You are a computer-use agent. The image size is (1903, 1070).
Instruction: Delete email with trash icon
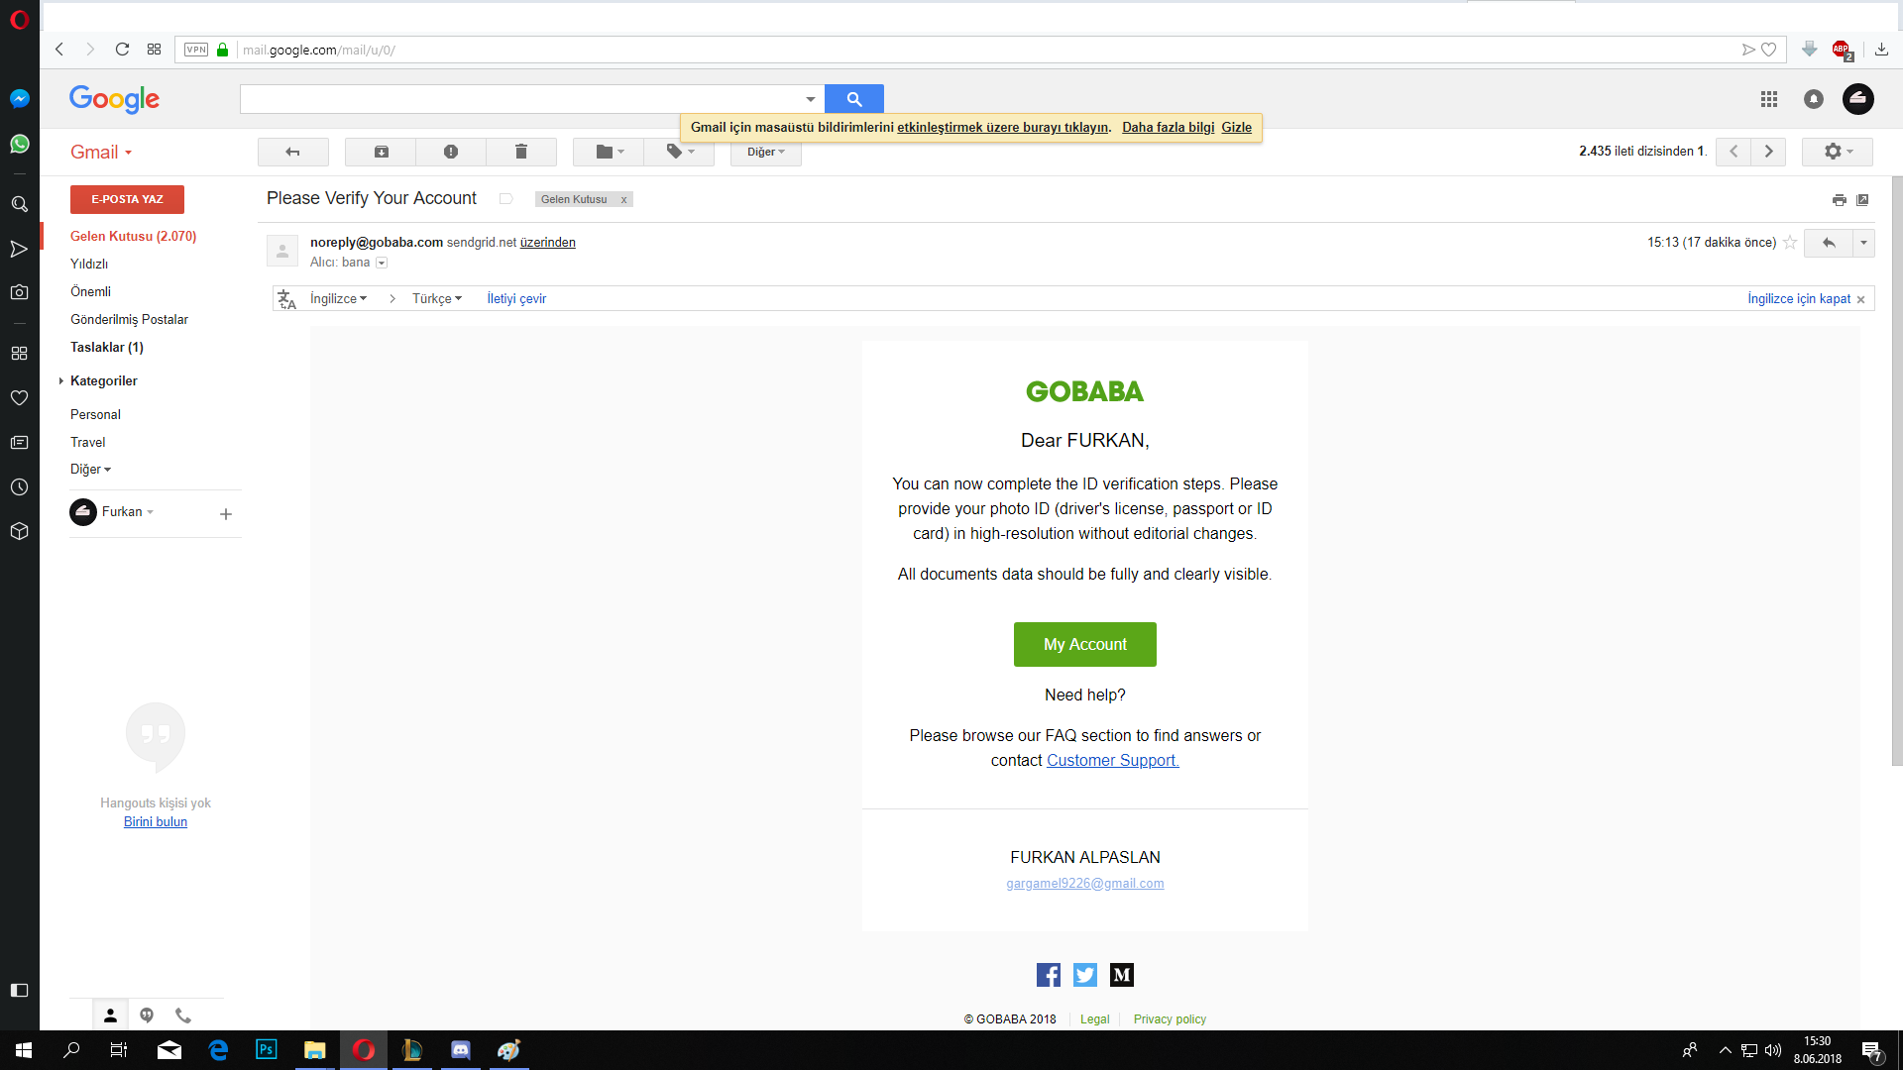(x=521, y=152)
